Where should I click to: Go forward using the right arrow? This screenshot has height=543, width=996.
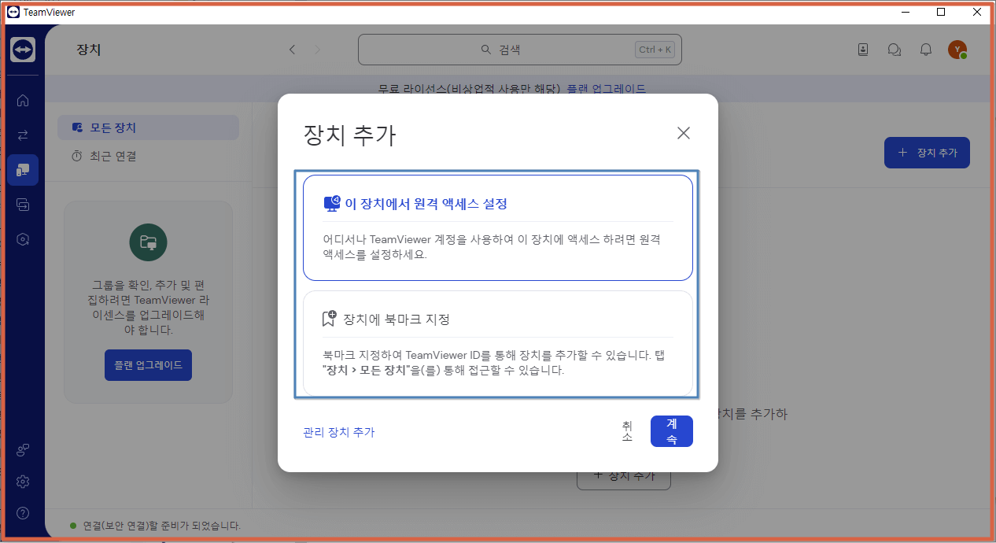point(318,50)
